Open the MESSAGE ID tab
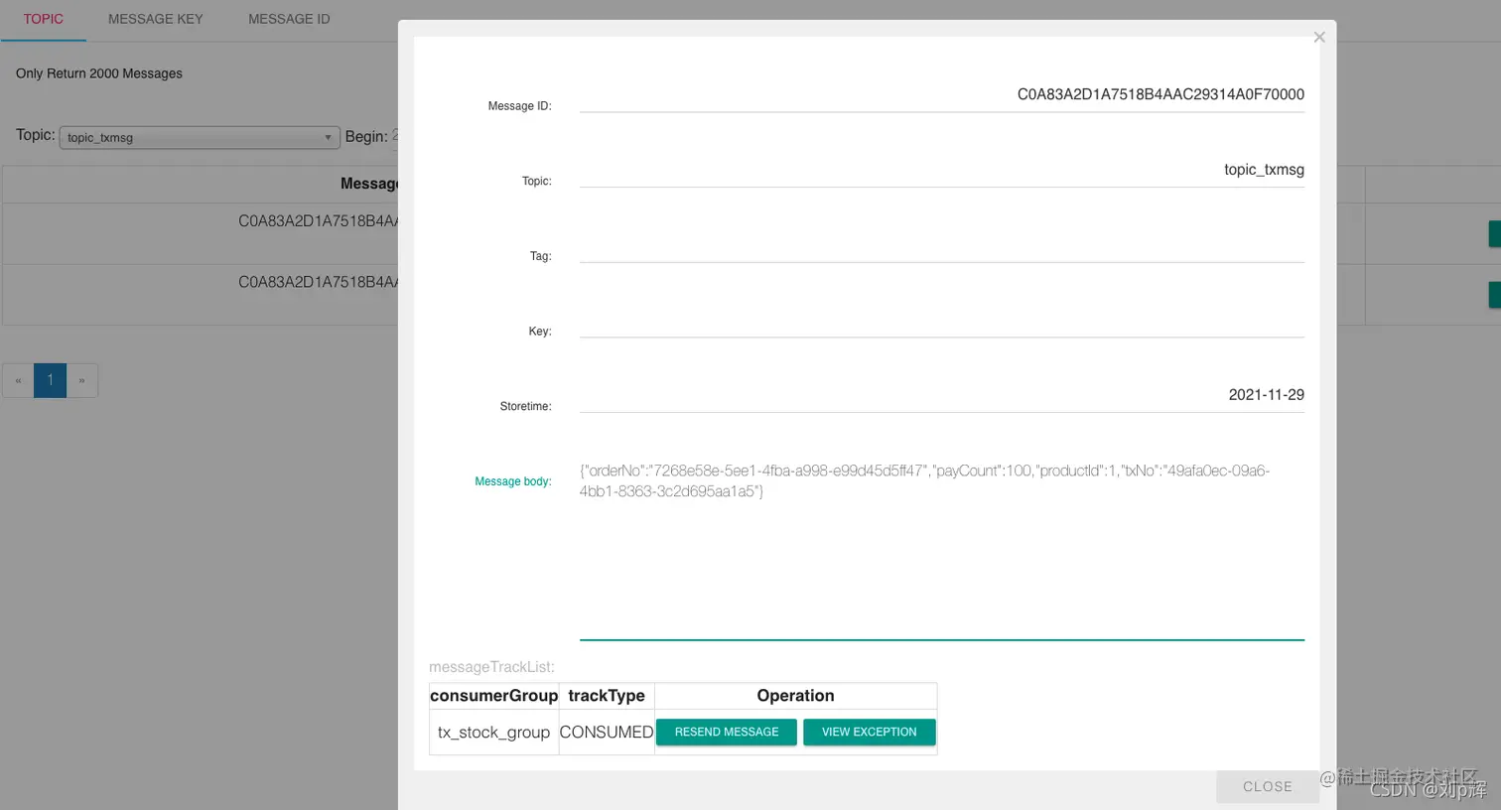1501x810 pixels. point(289,19)
